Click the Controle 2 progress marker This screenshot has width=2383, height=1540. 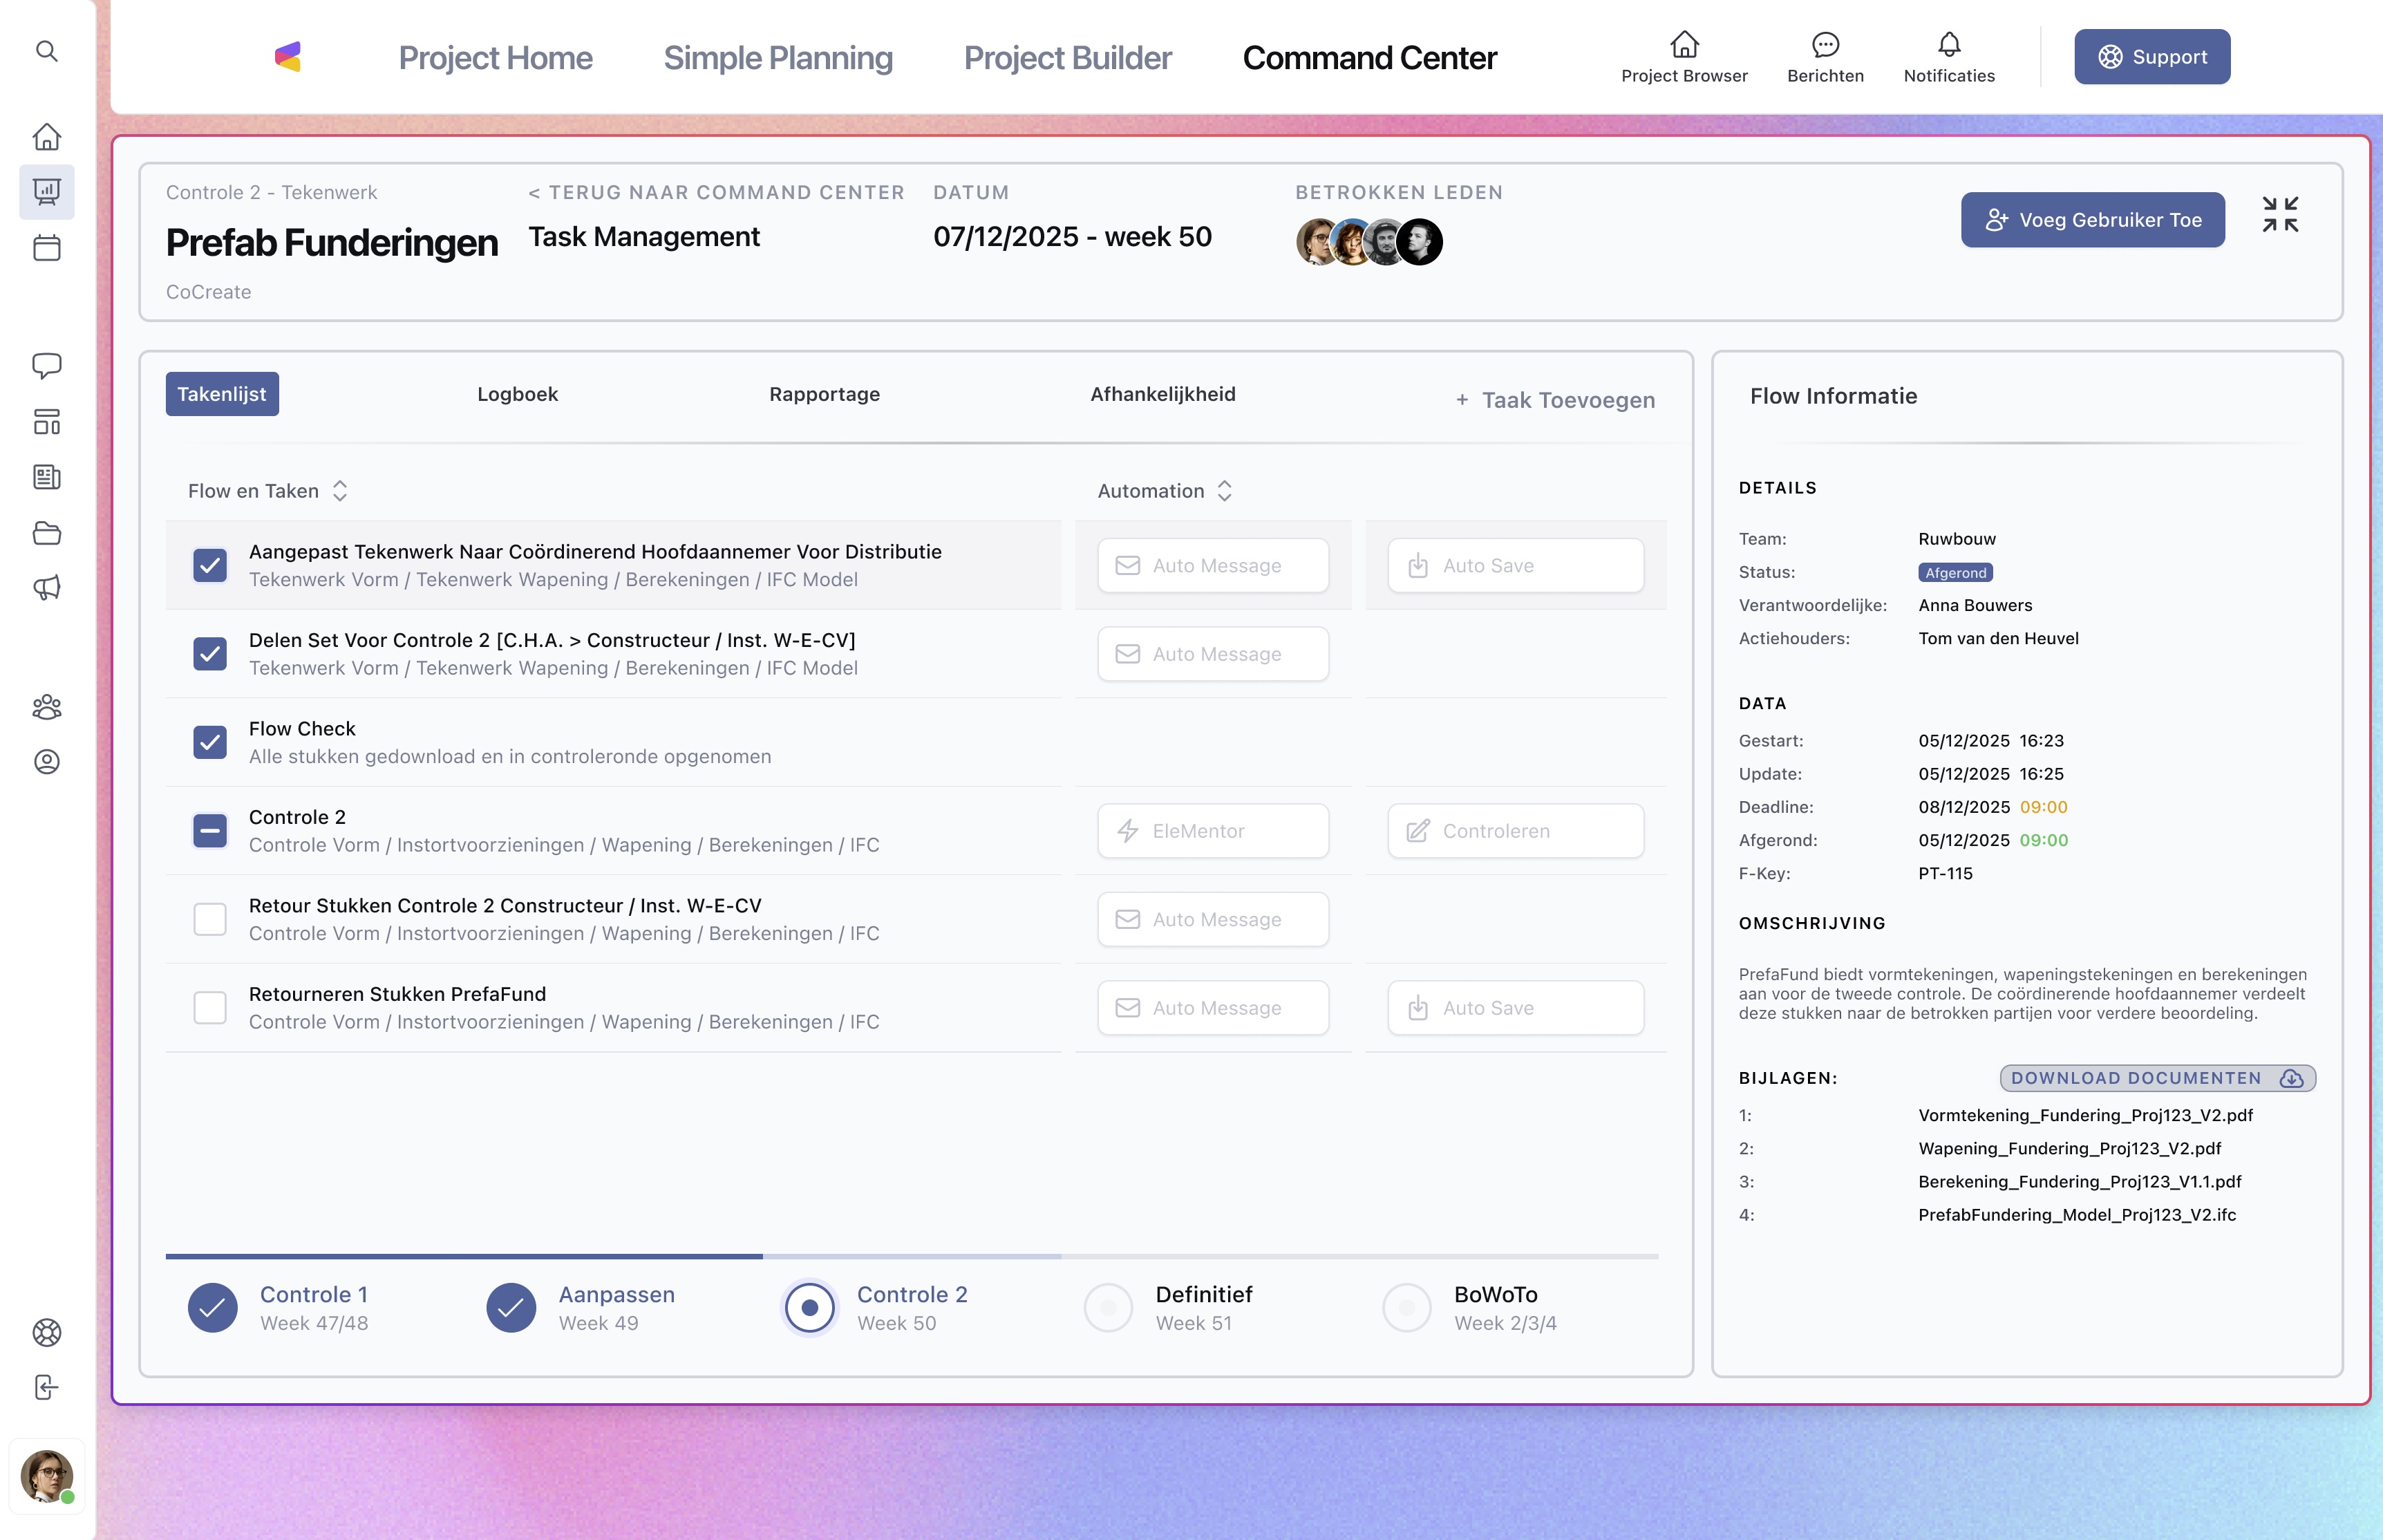pos(809,1308)
